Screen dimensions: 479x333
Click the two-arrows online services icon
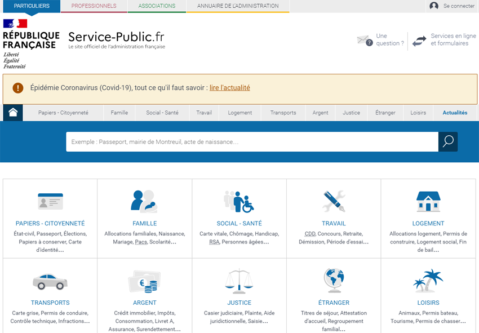point(419,41)
